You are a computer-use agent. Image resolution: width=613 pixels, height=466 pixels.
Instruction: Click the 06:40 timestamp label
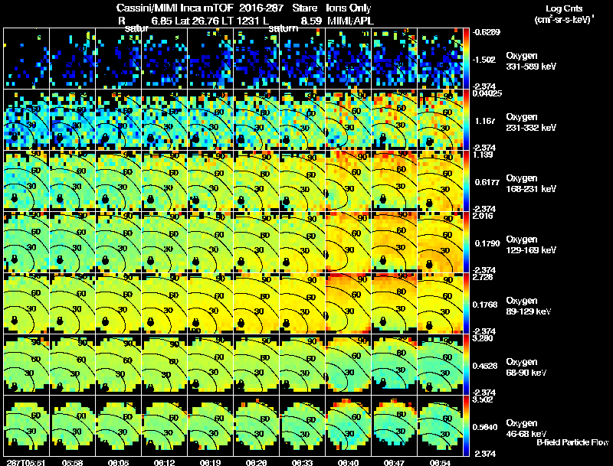click(x=348, y=462)
